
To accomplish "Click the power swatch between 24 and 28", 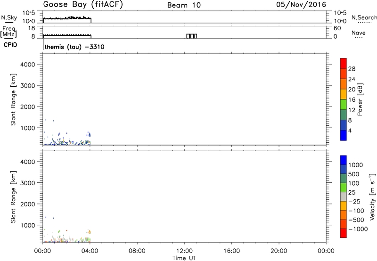I will click(x=344, y=73).
